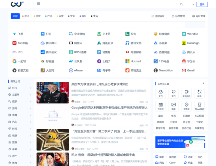Open the 凯文·费奇 article title

click(x=103, y=155)
